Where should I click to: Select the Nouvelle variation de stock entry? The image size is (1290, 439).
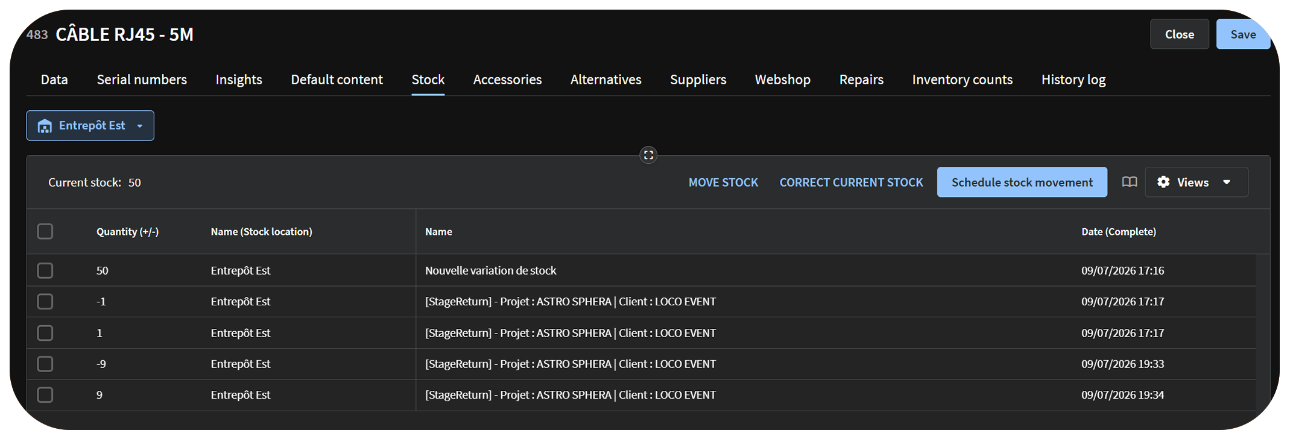tap(490, 270)
